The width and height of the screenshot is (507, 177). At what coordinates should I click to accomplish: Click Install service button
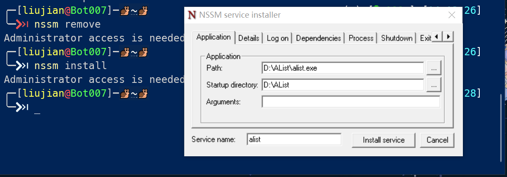(x=383, y=140)
